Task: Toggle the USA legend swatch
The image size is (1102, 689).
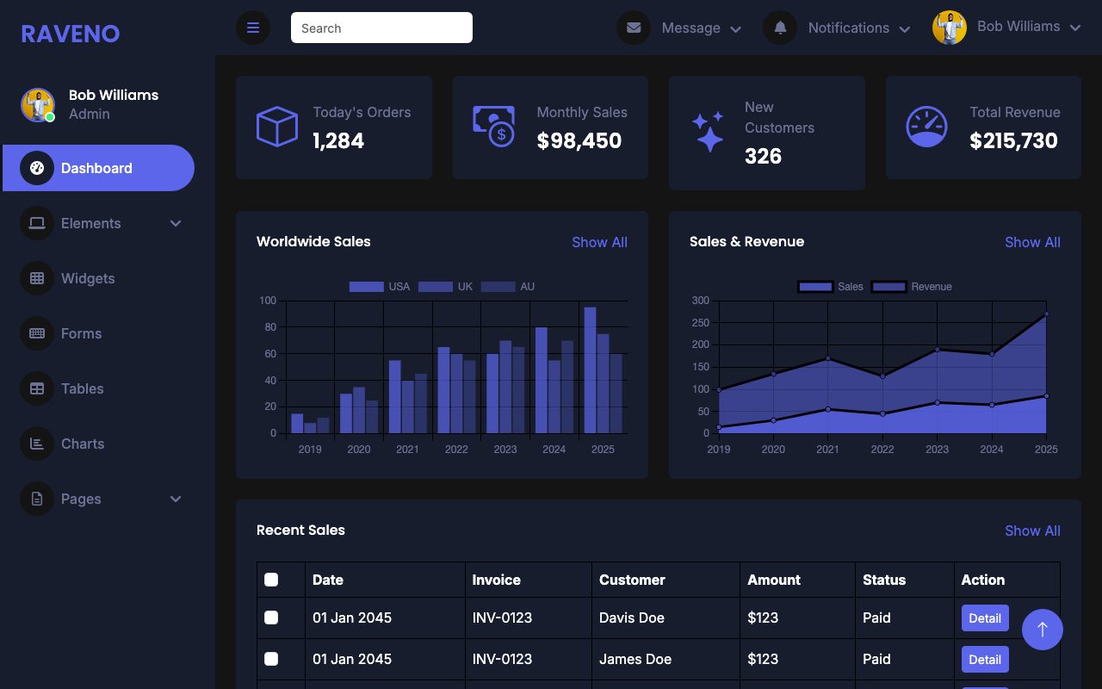Action: [366, 287]
